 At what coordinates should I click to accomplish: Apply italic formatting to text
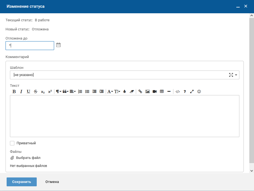(x=21, y=91)
